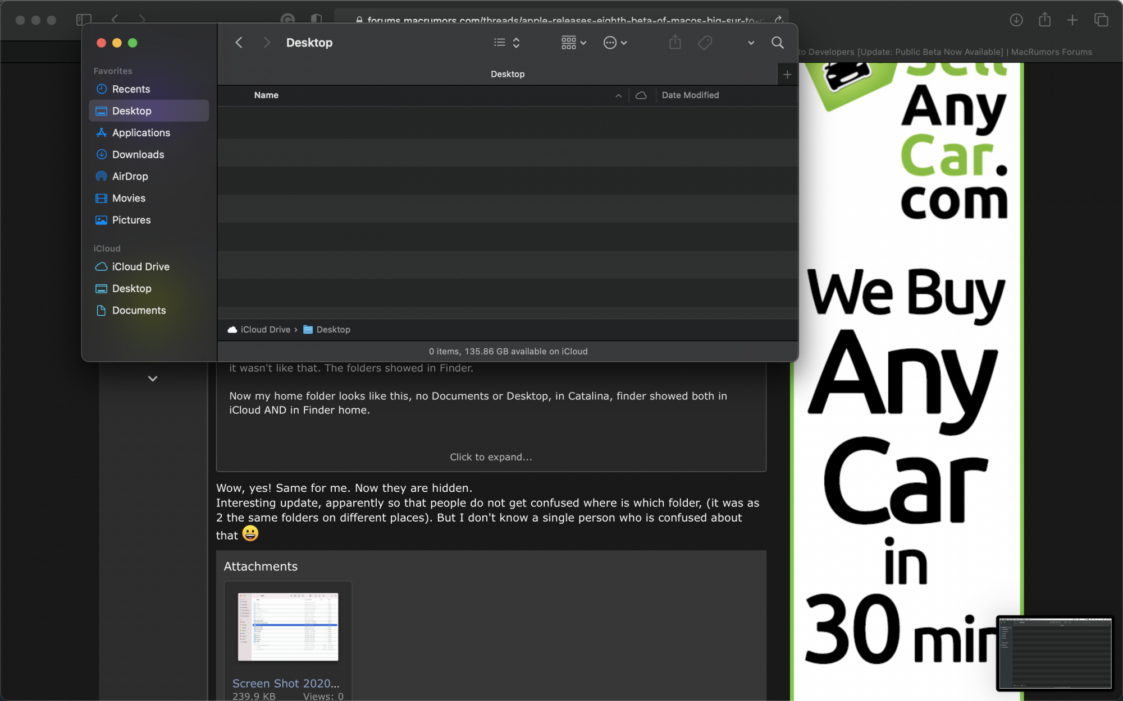Click the Favorites section heading
Viewport: 1123px width, 701px height.
point(113,71)
